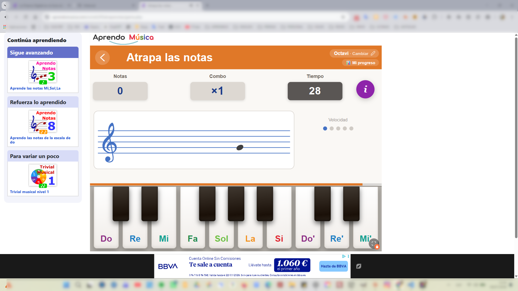Screen dimensions: 518x291
Task: Click the treble clef on the staff
Action: 109,142
